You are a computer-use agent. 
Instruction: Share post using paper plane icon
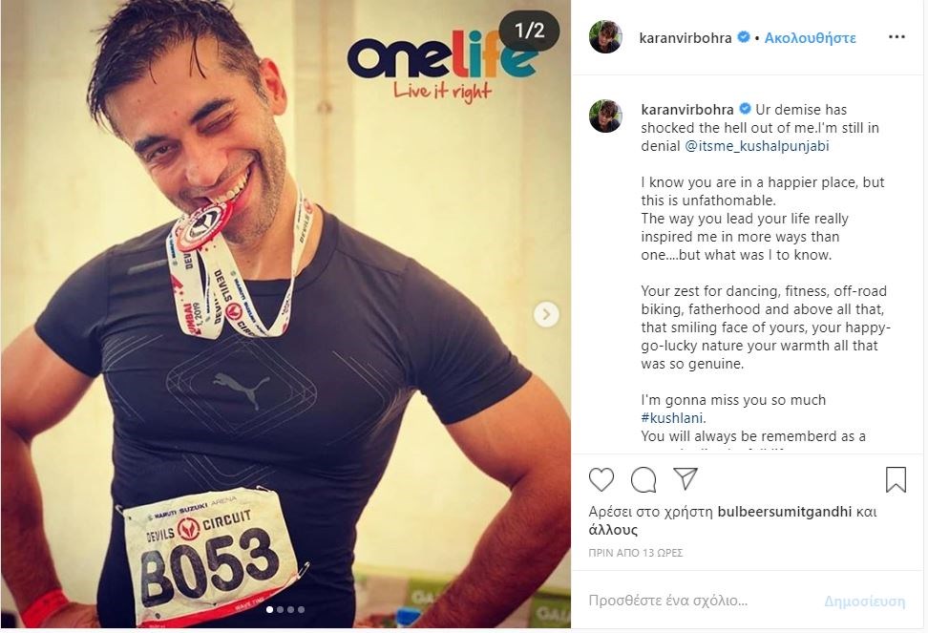coord(685,478)
